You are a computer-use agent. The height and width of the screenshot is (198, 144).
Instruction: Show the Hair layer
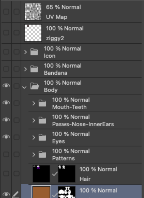pyautogui.click(x=6, y=174)
